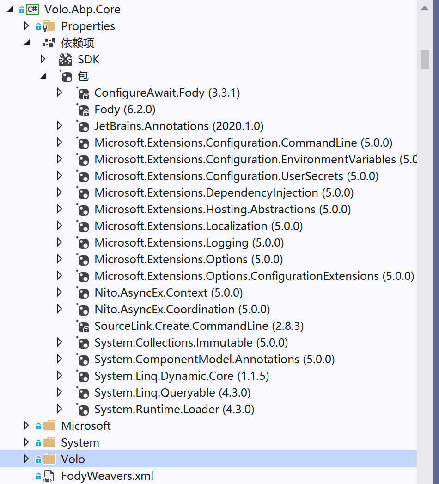
Task: Click the scrollbar up arrow
Action: tap(425, 8)
